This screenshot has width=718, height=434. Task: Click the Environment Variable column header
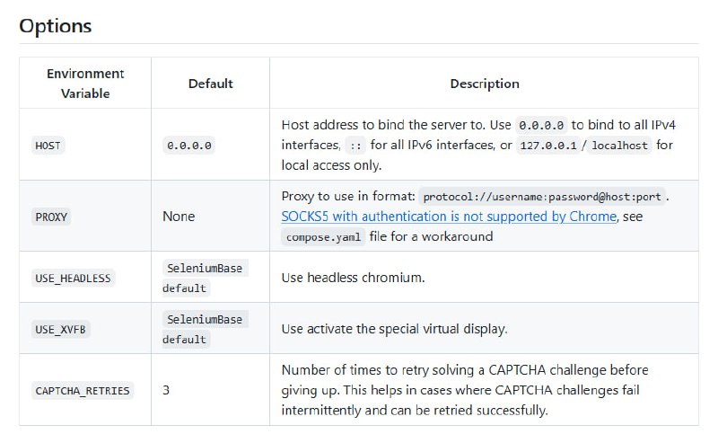pos(85,83)
